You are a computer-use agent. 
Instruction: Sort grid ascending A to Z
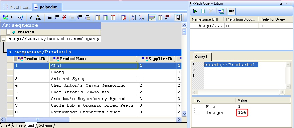click(134, 18)
